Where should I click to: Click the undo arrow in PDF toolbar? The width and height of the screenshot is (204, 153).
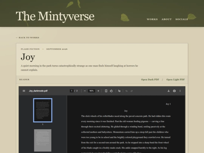pos(127,91)
